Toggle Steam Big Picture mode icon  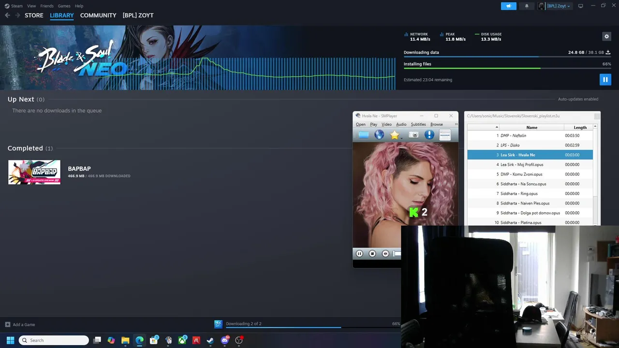pos(580,6)
